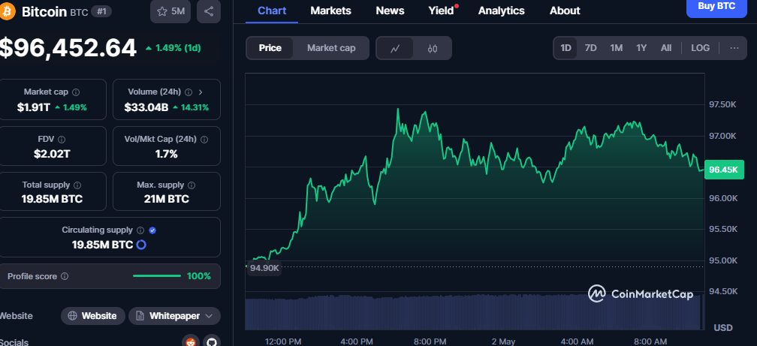Click the $96,452.64 price text
This screenshot has width=757, height=346.
point(68,48)
